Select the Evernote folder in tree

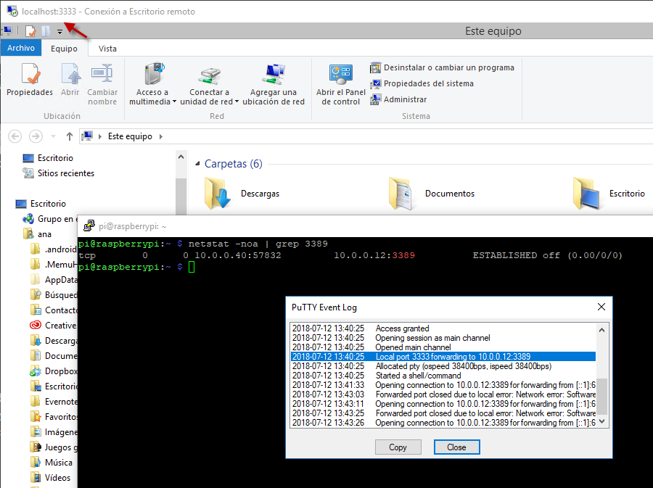pyautogui.click(x=54, y=402)
